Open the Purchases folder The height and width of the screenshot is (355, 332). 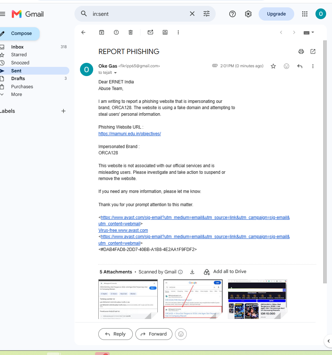pyautogui.click(x=22, y=87)
